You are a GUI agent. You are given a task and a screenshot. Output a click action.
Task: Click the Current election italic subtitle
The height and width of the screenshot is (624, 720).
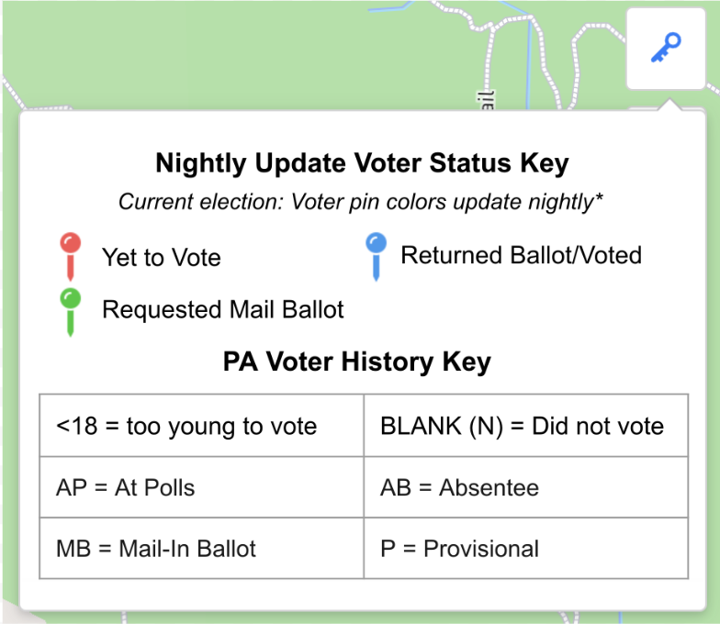tap(360, 202)
